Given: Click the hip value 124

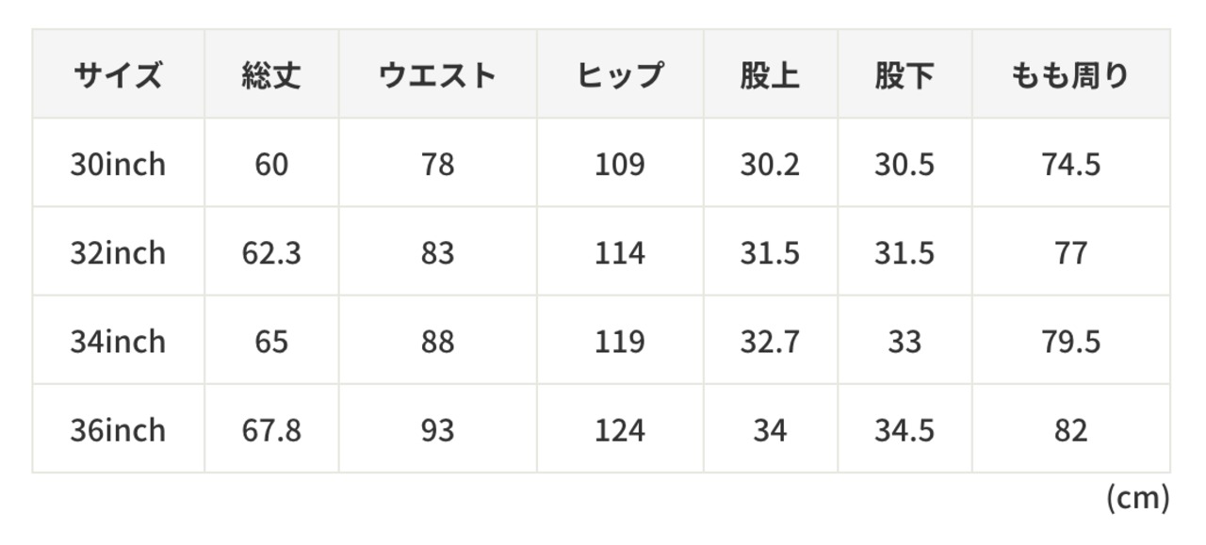Looking at the screenshot, I should (x=620, y=430).
